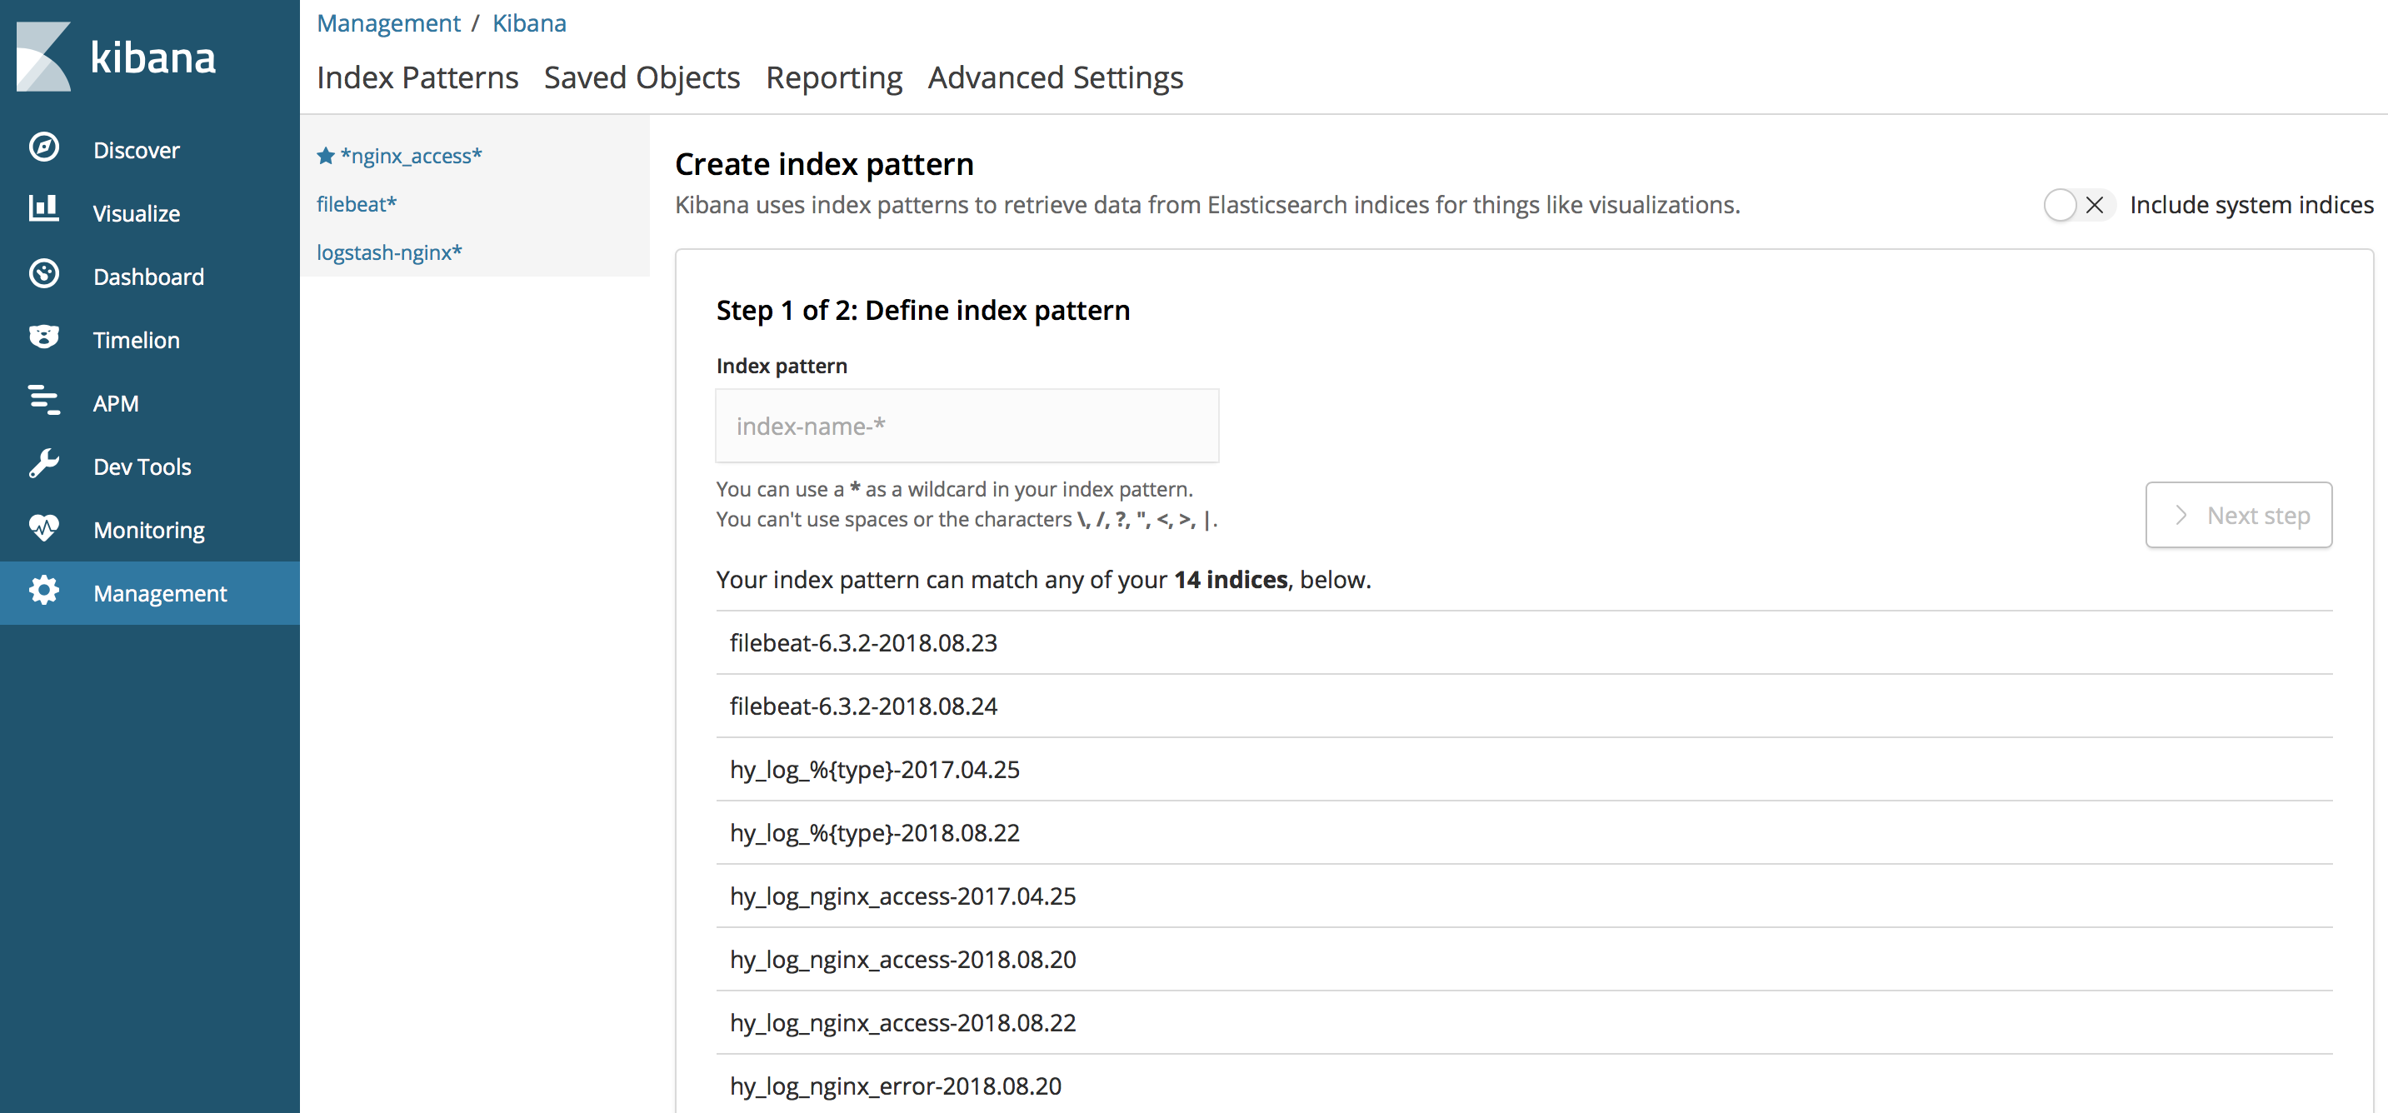
Task: Select index hy_log_%{type}-2017.04.25
Action: tap(1523, 769)
